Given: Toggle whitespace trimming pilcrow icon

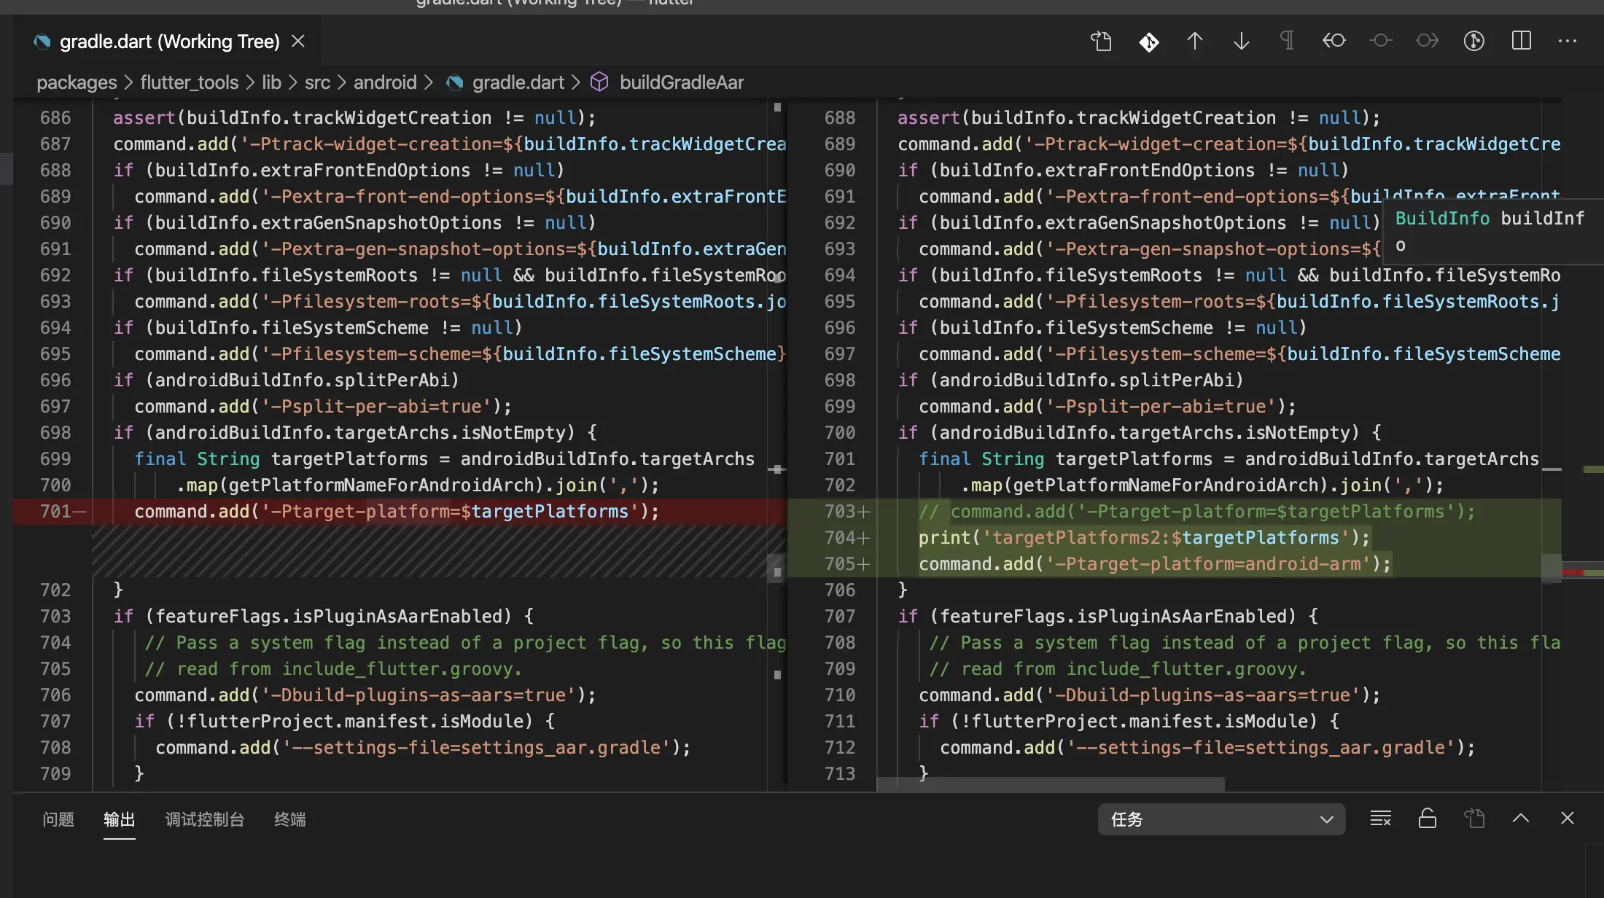Looking at the screenshot, I should coord(1288,41).
